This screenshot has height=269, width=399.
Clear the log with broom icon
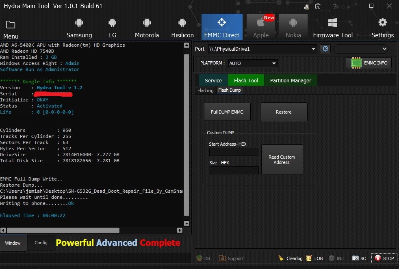(x=291, y=258)
